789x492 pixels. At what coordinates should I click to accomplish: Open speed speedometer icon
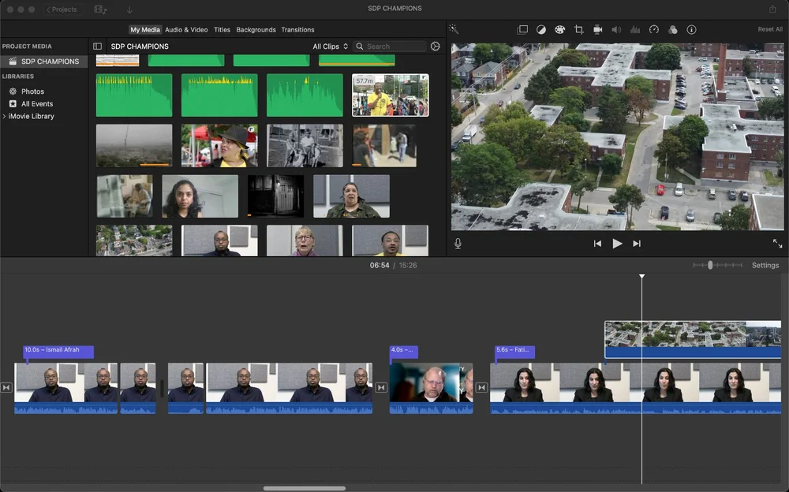pos(653,30)
